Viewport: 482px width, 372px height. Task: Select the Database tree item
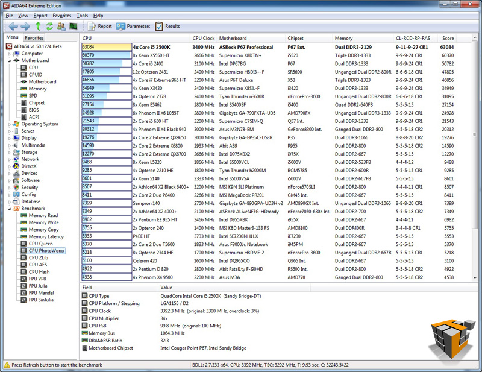(x=31, y=201)
